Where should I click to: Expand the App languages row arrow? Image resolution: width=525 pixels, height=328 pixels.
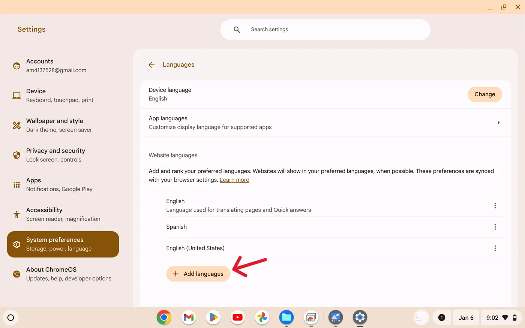498,123
